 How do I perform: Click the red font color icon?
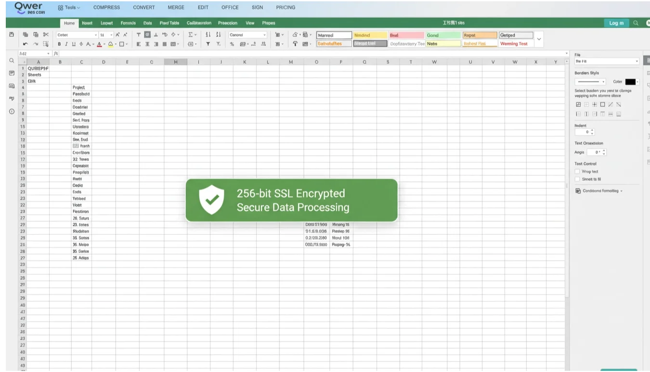coord(99,44)
